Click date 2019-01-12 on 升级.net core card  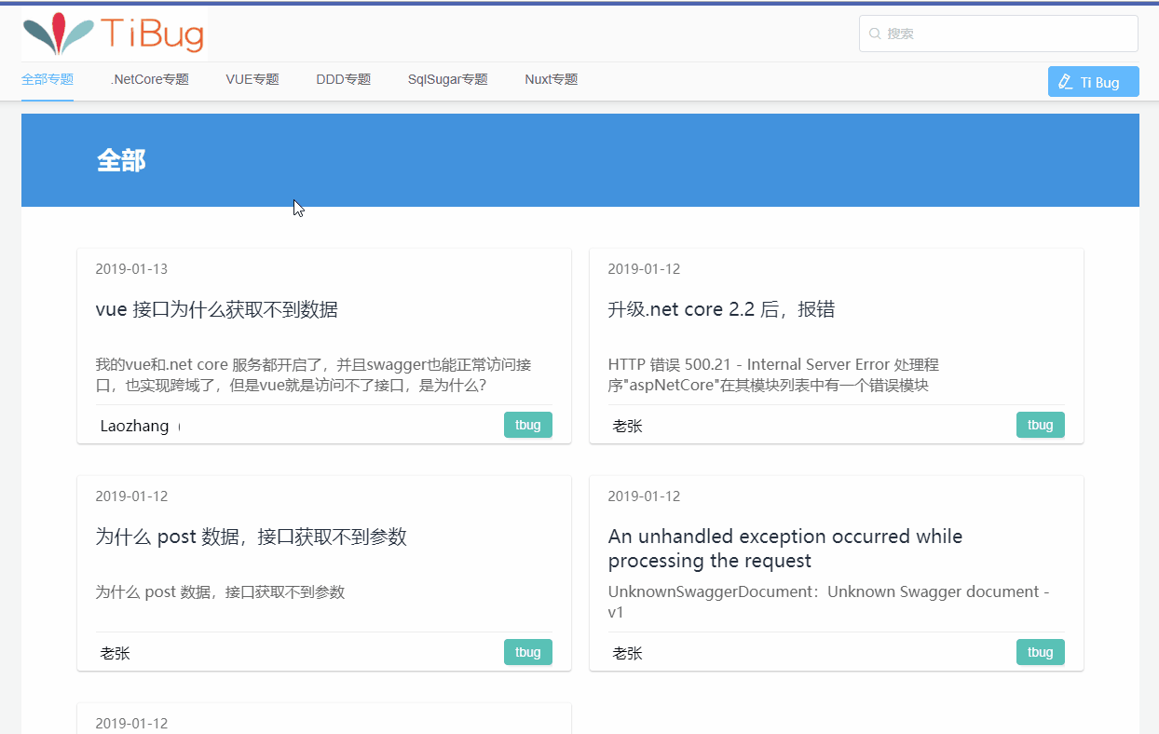coord(644,269)
